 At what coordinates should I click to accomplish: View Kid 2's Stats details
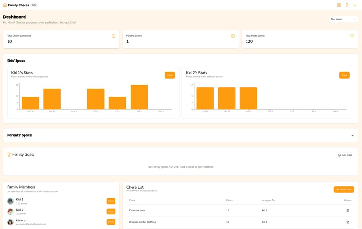click(345, 75)
